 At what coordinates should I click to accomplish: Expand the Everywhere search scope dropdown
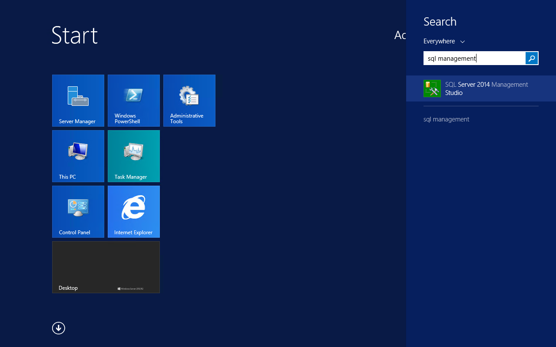click(444, 41)
